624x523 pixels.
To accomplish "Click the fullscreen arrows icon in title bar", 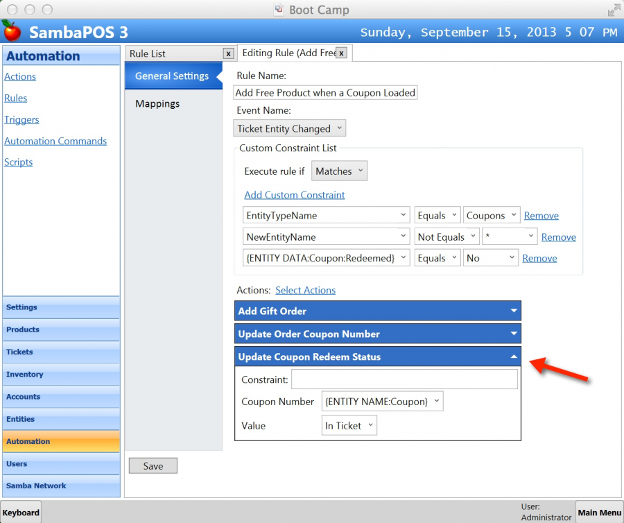I will point(614,10).
